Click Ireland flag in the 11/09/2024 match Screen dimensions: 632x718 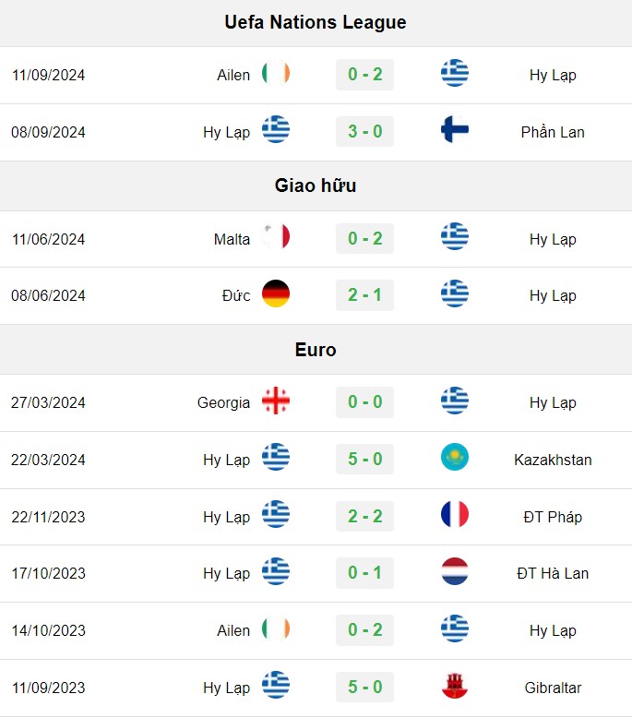pyautogui.click(x=276, y=74)
